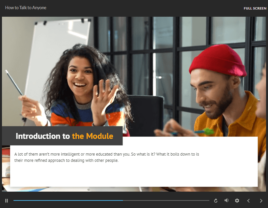Go to the previous slide
Viewport: 268px width, 208px height.
tap(248, 200)
